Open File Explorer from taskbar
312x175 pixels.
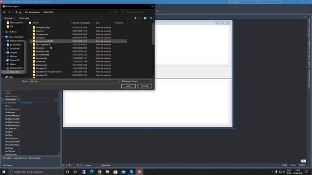pos(107,172)
